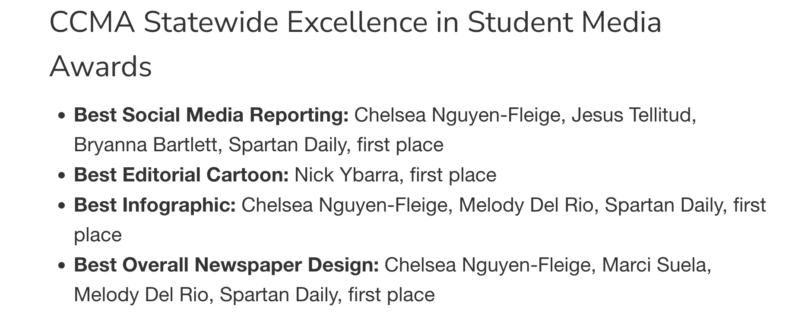Click the word 'Awards' in the heading
Screen dimensions: 792x312
click(101, 67)
